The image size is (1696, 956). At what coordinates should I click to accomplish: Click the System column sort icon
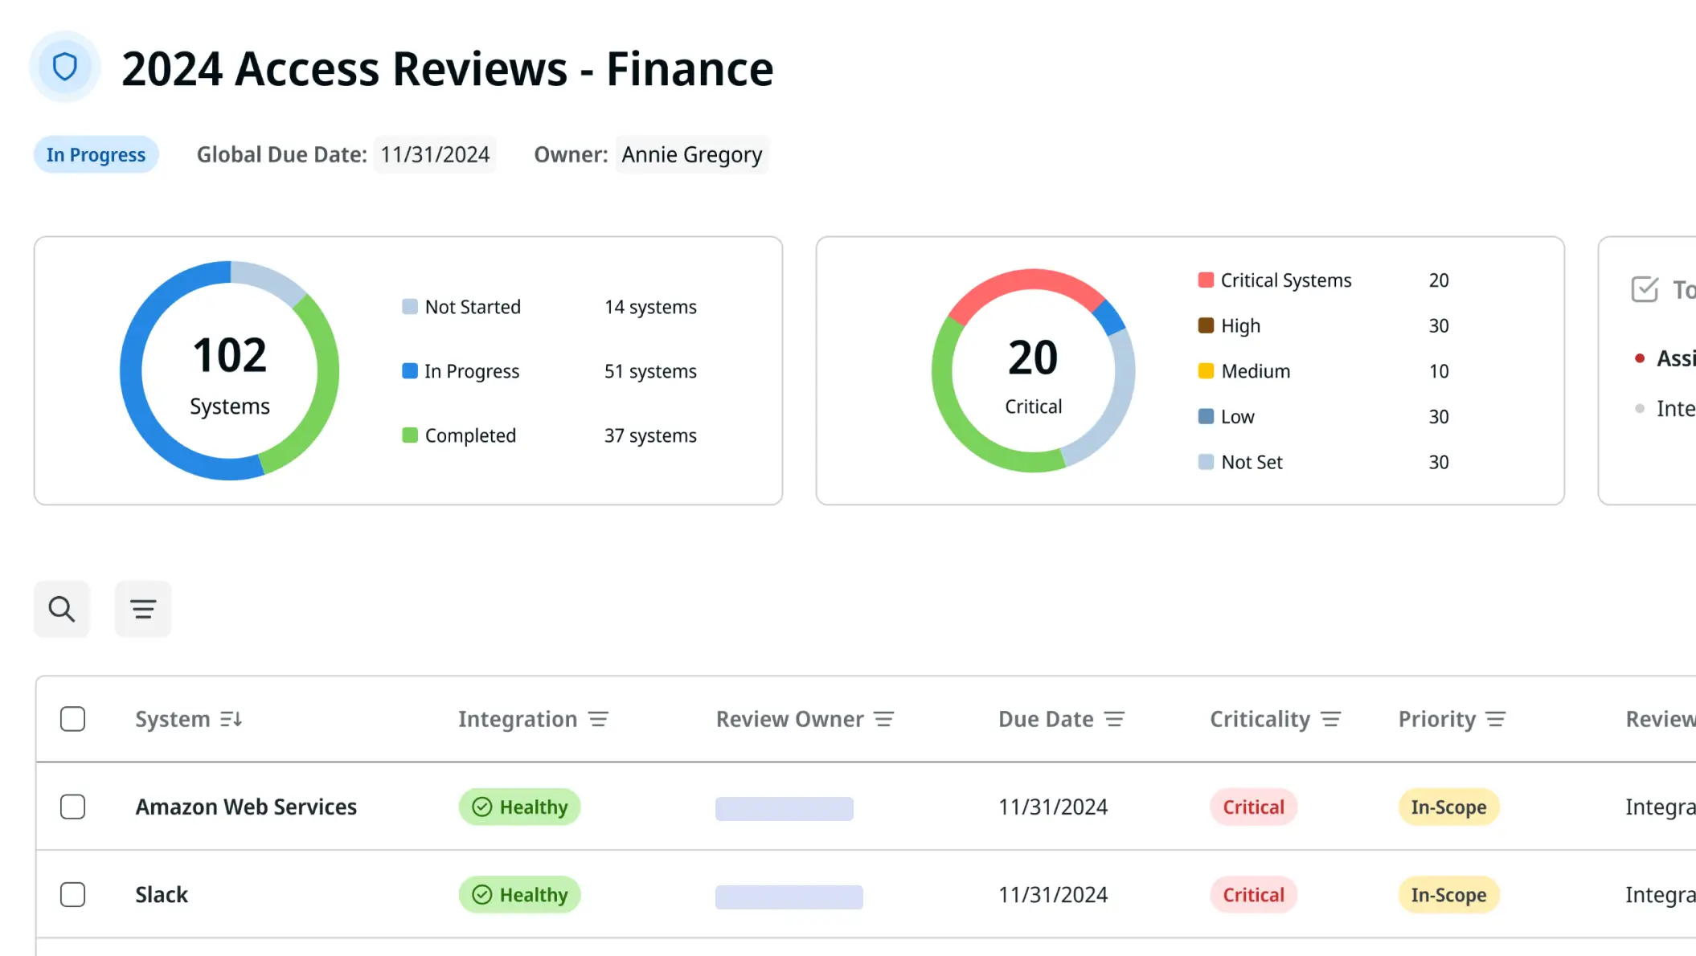231,719
